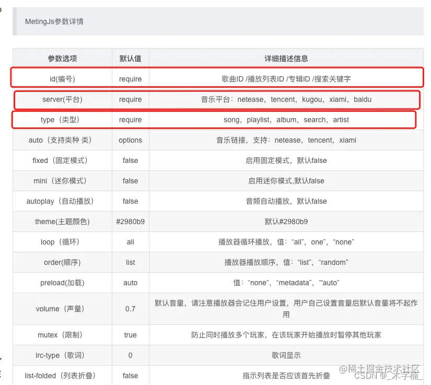Select the '详细描述信息' column header
431x385 pixels.
click(286, 59)
